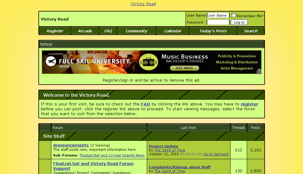Viewport: 303px width, 174px height.
Task: Click Victory Road link at page top
Action: coord(143,4)
